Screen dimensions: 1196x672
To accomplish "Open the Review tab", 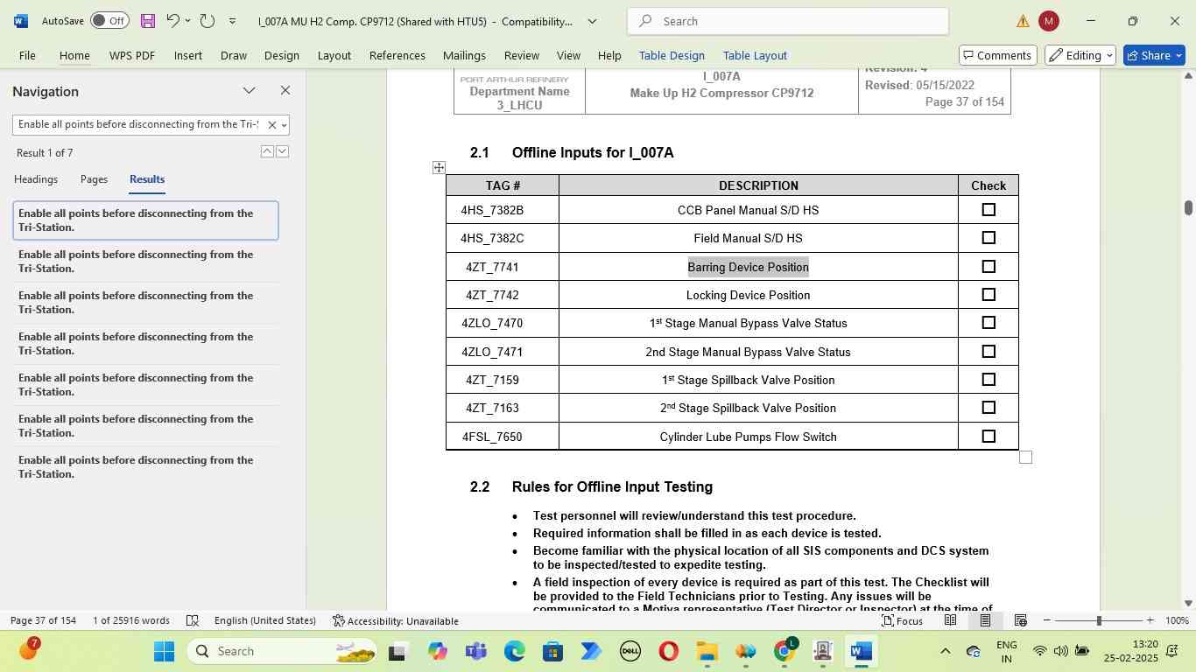I will (x=521, y=55).
